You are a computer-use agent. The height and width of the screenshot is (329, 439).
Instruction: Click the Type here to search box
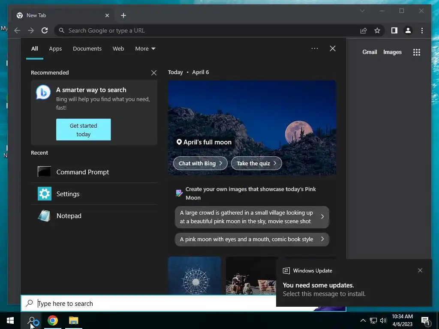(x=148, y=303)
